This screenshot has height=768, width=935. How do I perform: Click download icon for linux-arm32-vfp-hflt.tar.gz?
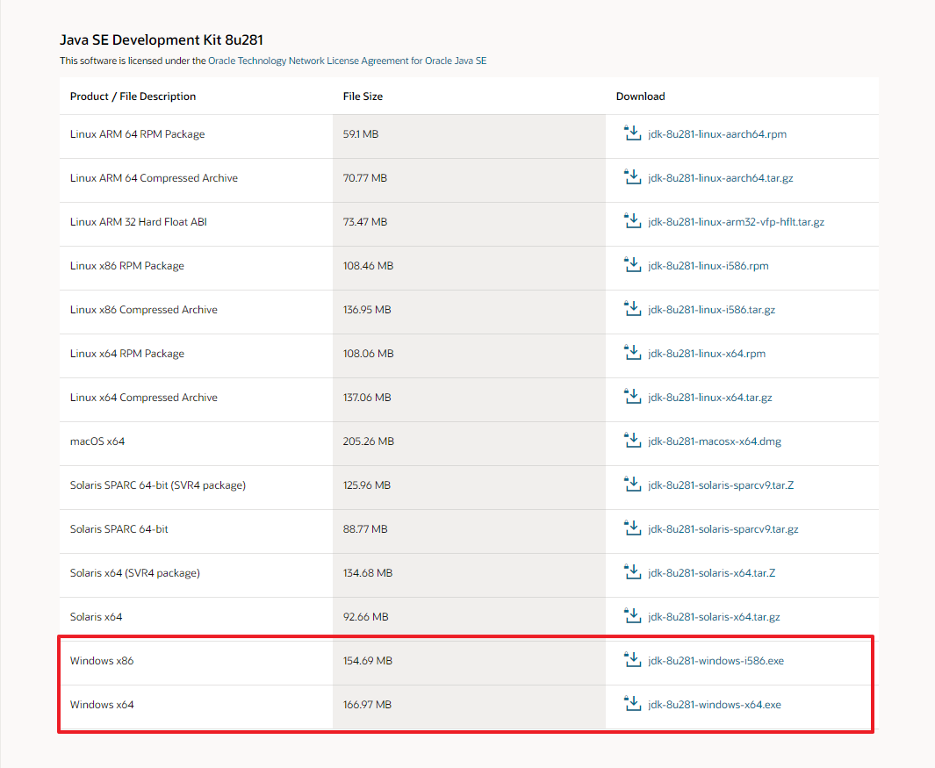click(x=632, y=220)
